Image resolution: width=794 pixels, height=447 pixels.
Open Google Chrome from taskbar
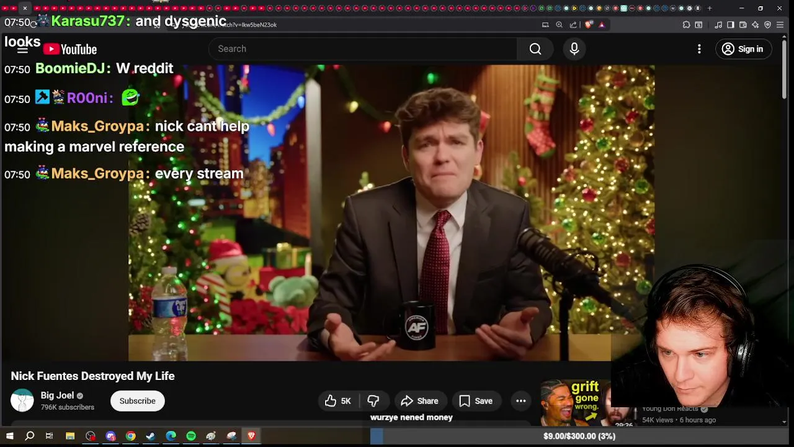pos(130,436)
